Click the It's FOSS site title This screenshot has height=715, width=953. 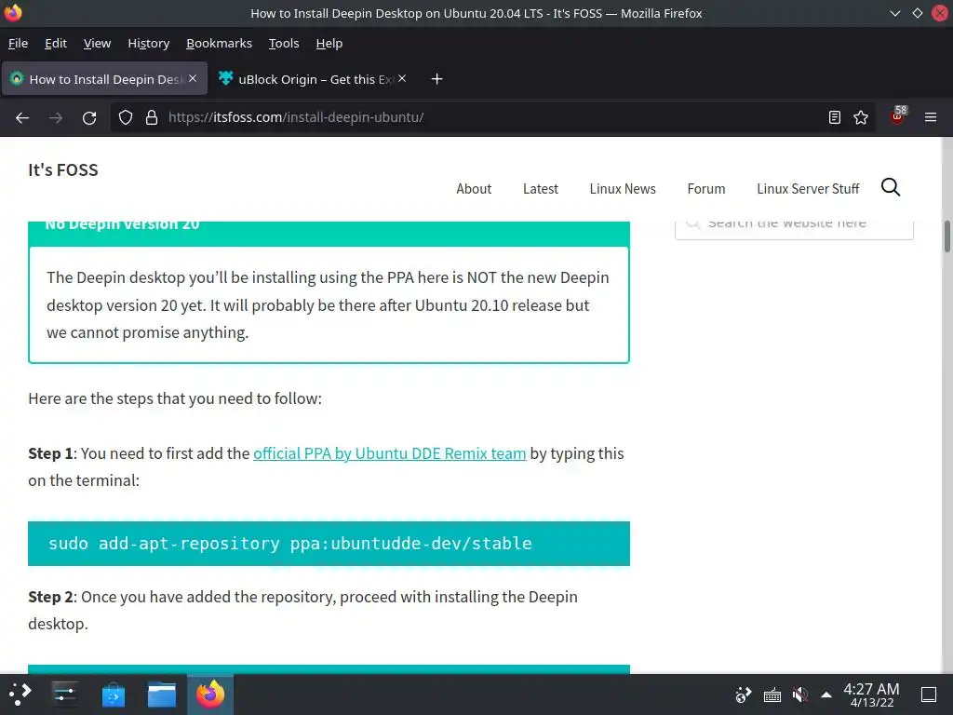63,169
